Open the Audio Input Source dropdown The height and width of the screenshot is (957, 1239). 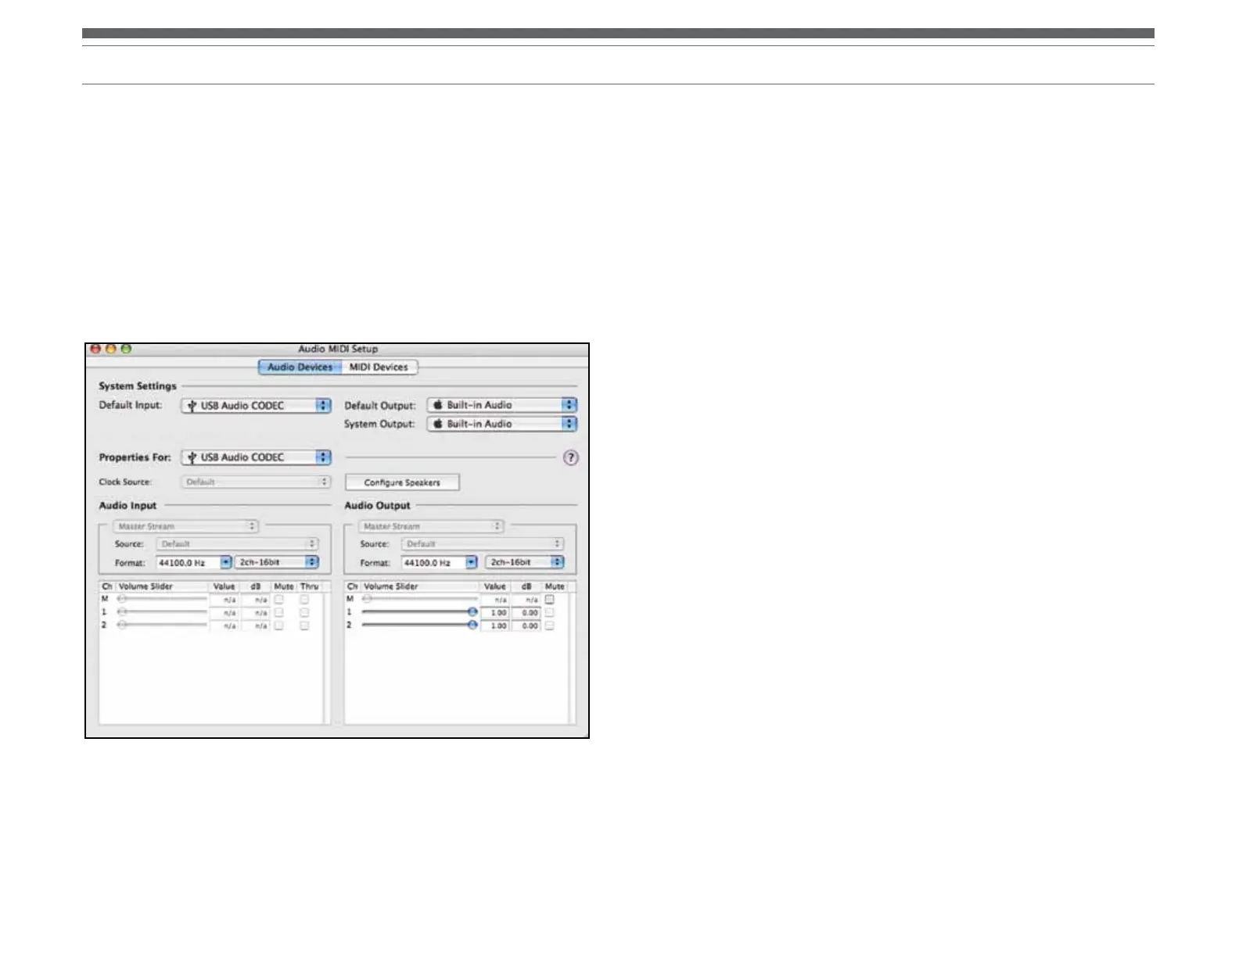tap(237, 543)
